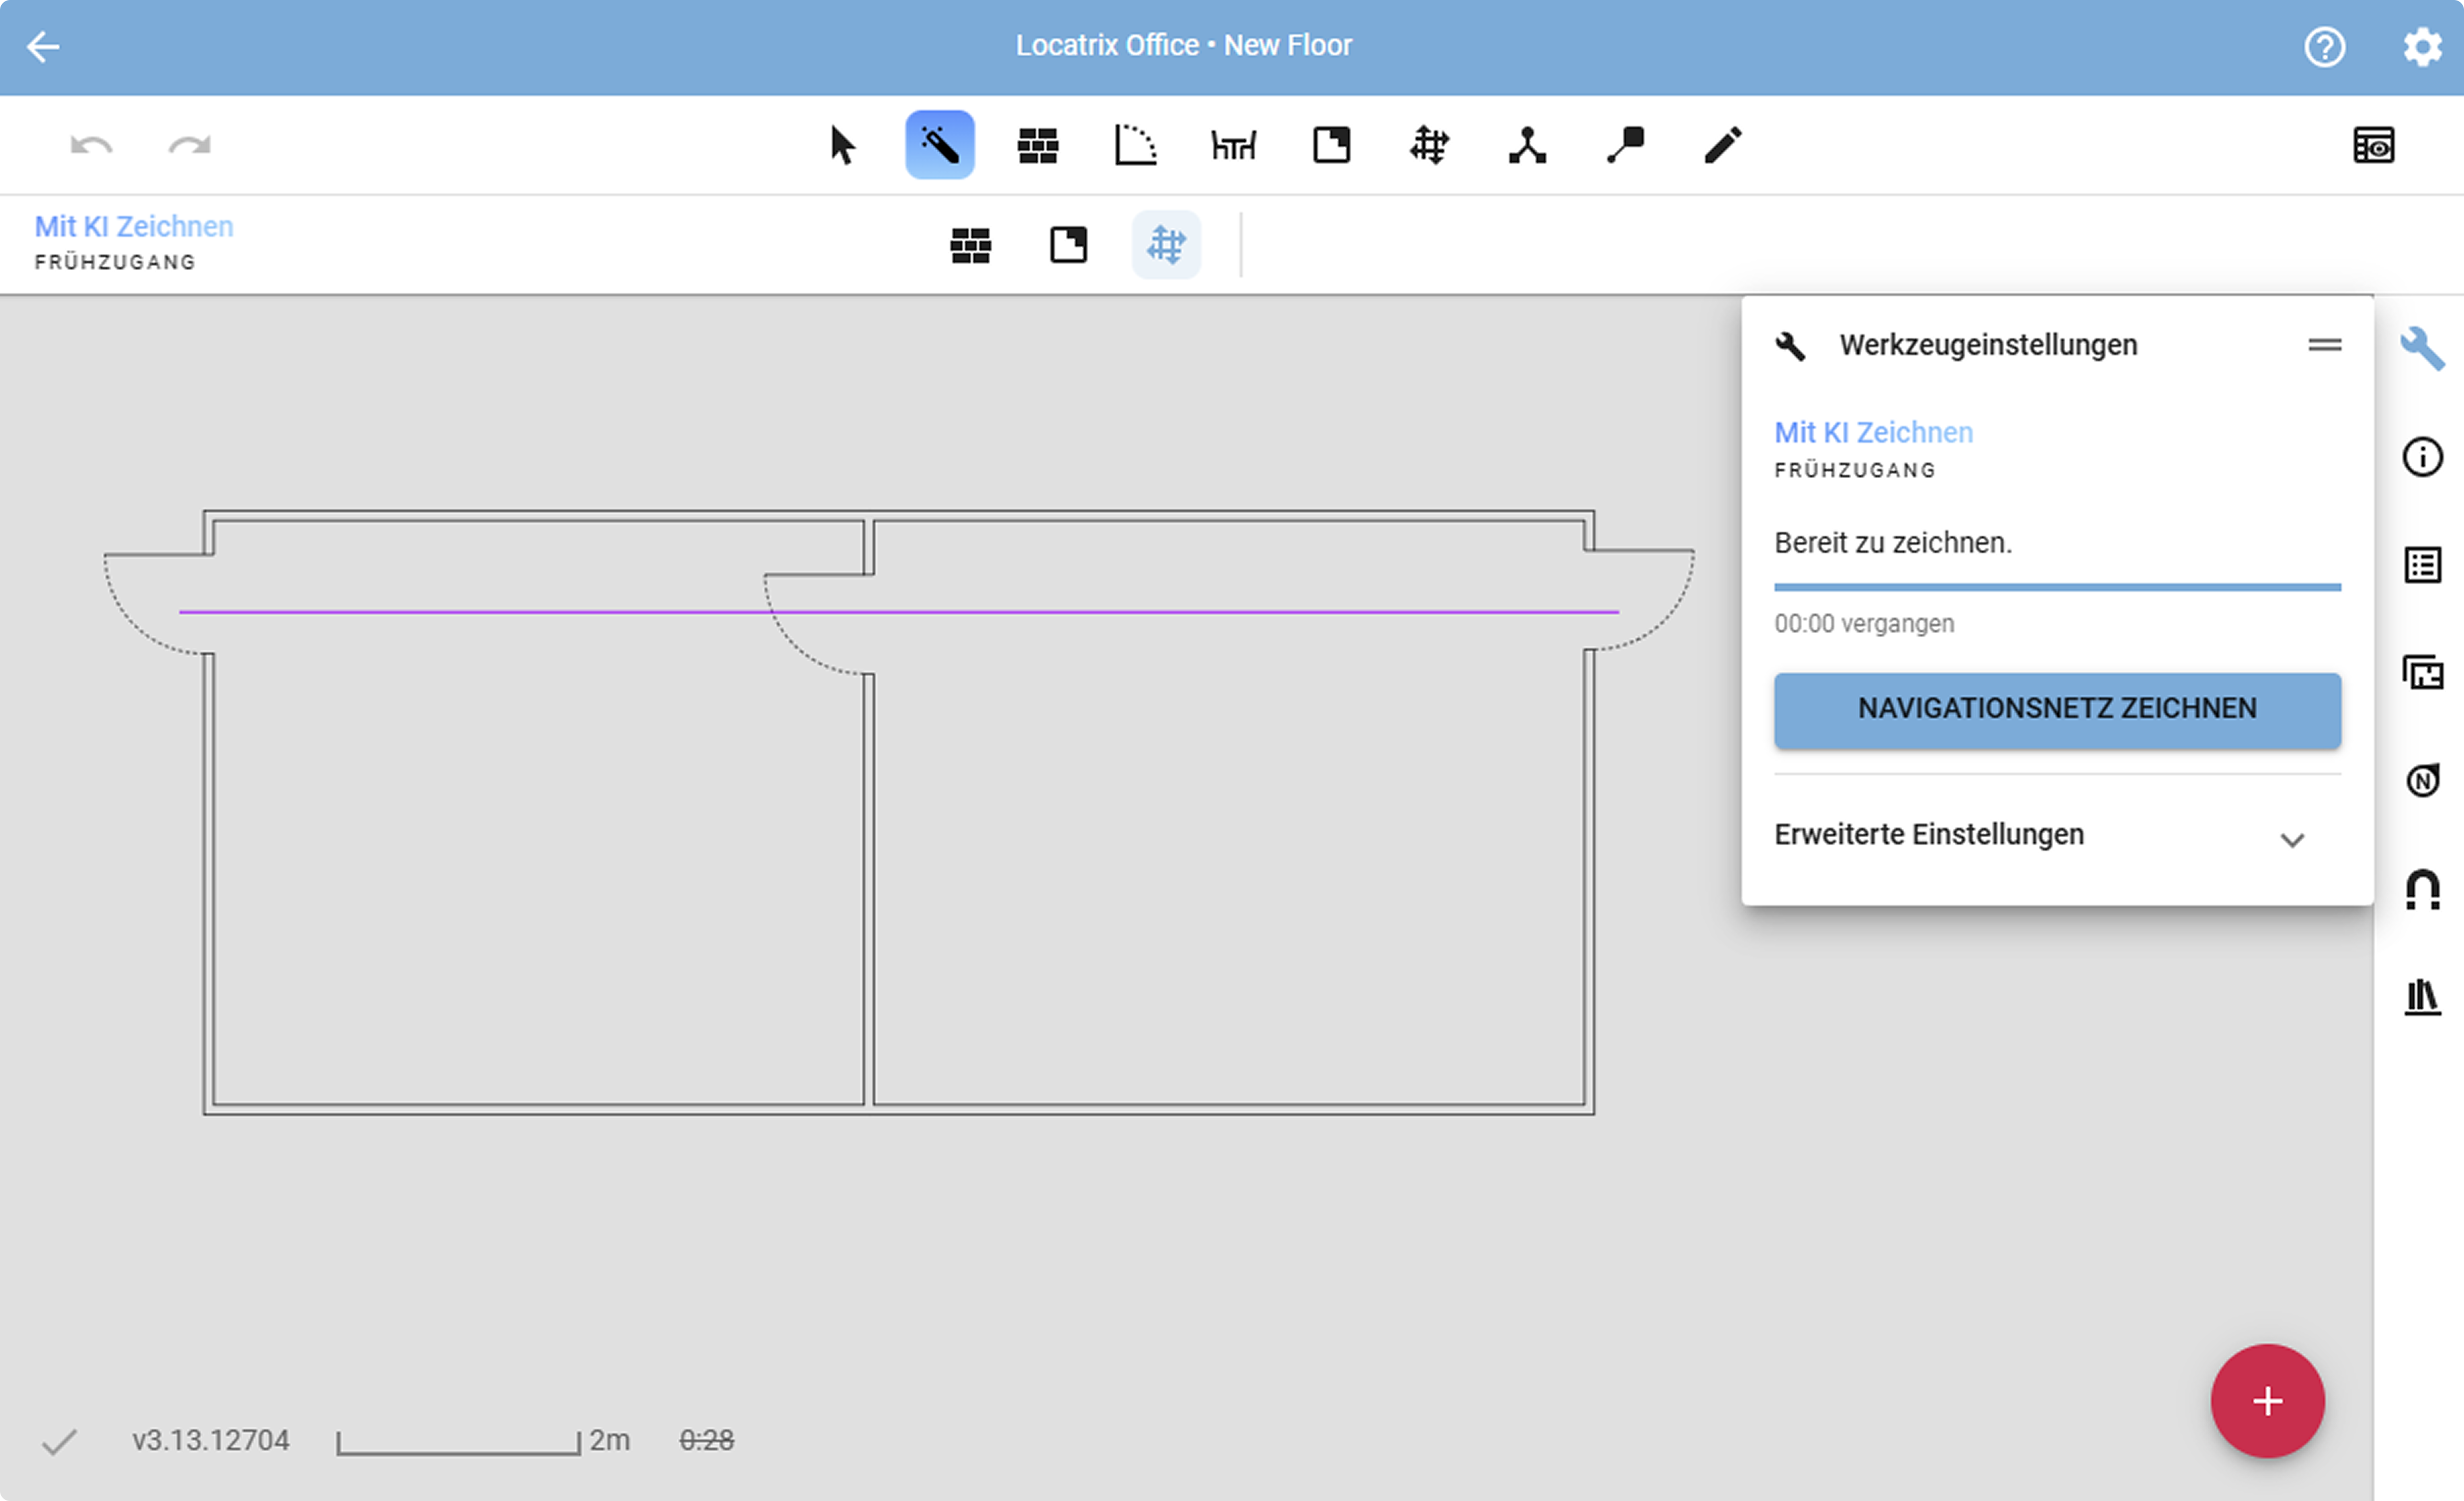Toggle the navigation mesh AI mode

1166,245
